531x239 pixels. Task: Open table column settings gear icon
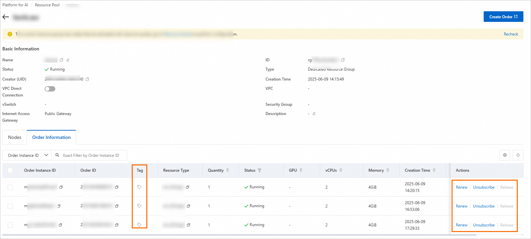tap(505, 155)
